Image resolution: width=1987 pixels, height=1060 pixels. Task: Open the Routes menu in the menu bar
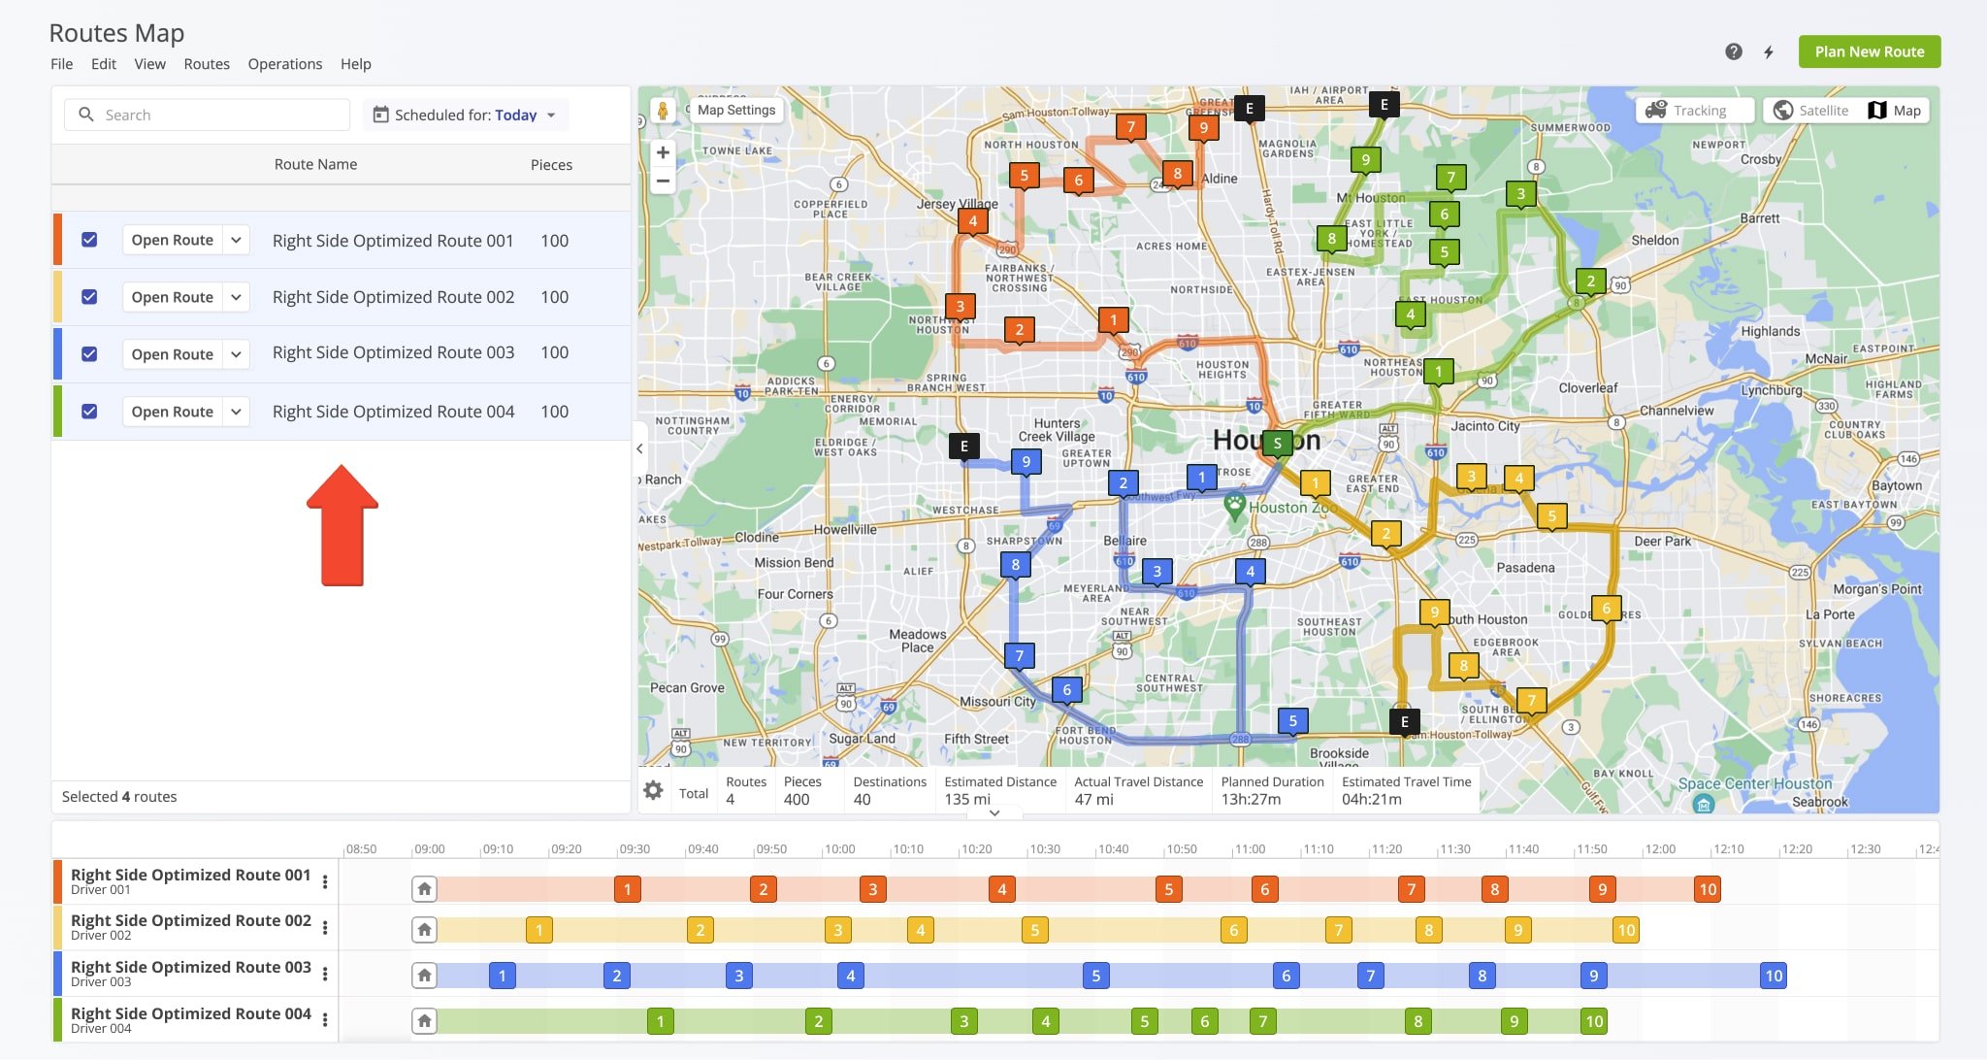click(207, 63)
